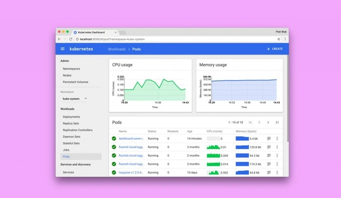Open Replica Sets in Workloads
The width and height of the screenshot is (341, 198).
coord(71,124)
